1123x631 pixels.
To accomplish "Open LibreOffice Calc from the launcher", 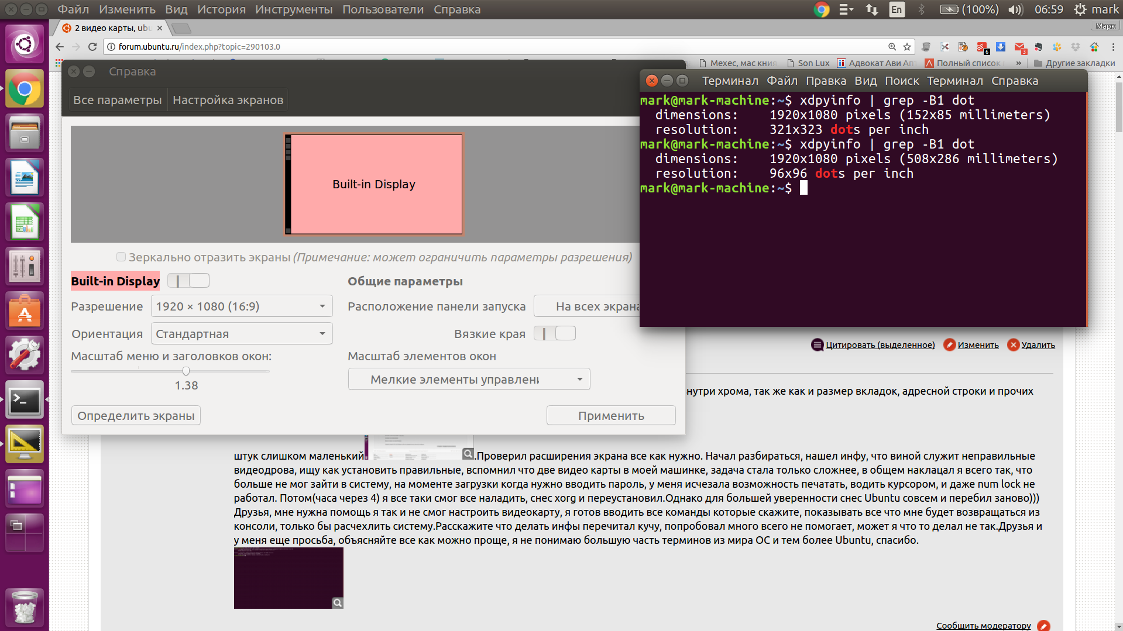I will [25, 222].
